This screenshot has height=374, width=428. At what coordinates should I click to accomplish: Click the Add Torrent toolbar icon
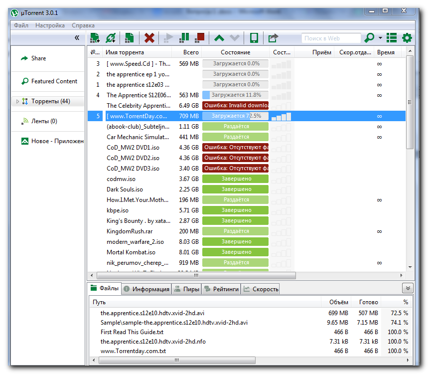tap(95, 38)
